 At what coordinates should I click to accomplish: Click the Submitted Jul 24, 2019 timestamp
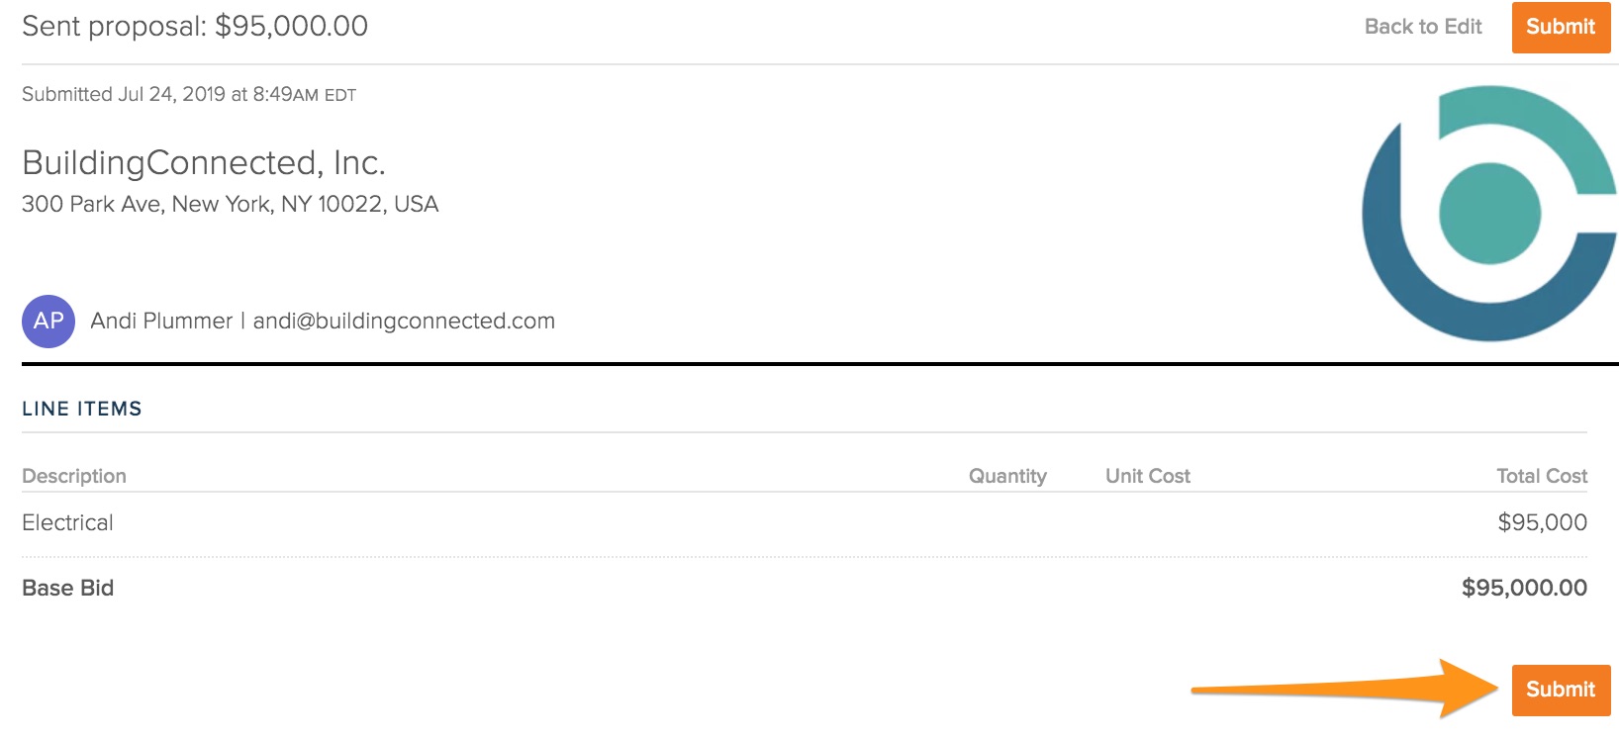coord(188,95)
